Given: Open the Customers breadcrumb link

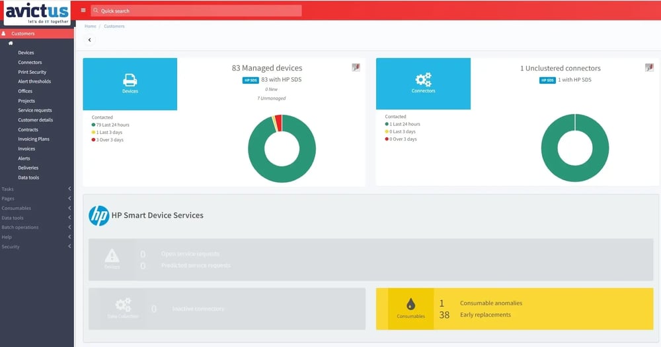Looking at the screenshot, I should pos(114,26).
